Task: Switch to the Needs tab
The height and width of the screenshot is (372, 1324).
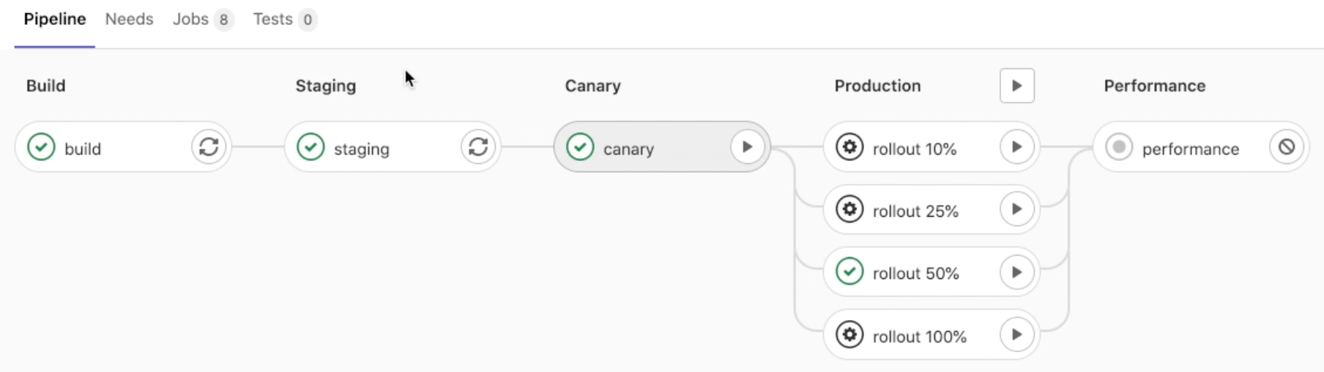Action: [x=129, y=20]
